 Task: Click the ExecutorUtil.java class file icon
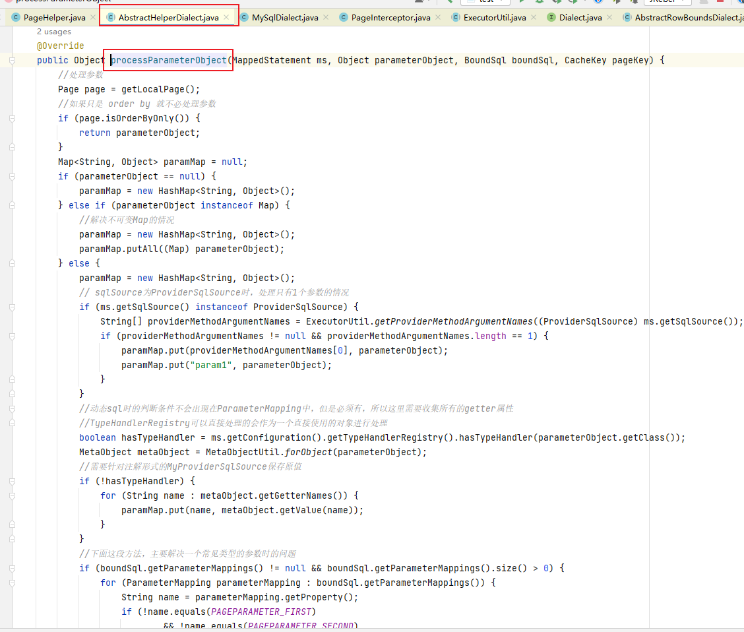[x=456, y=18]
